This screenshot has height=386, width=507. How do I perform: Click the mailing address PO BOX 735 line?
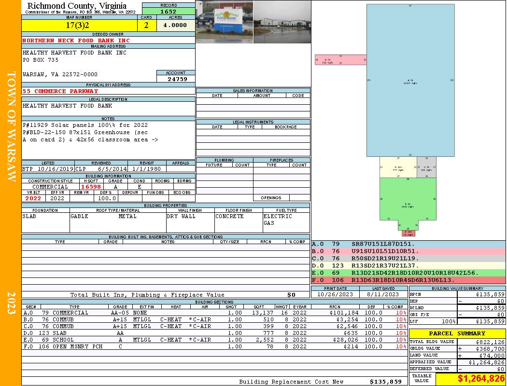(41, 60)
